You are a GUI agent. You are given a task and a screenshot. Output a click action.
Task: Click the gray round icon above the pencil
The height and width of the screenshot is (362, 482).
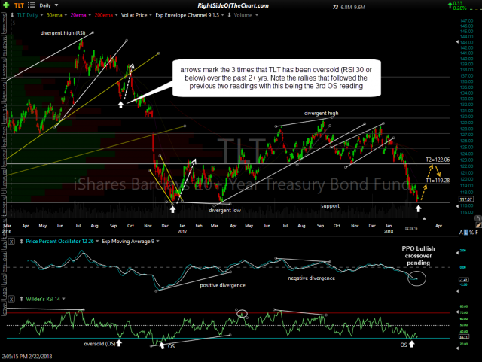point(478,218)
